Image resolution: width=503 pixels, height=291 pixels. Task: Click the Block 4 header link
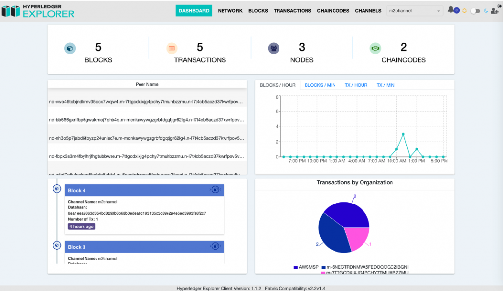(x=77, y=190)
